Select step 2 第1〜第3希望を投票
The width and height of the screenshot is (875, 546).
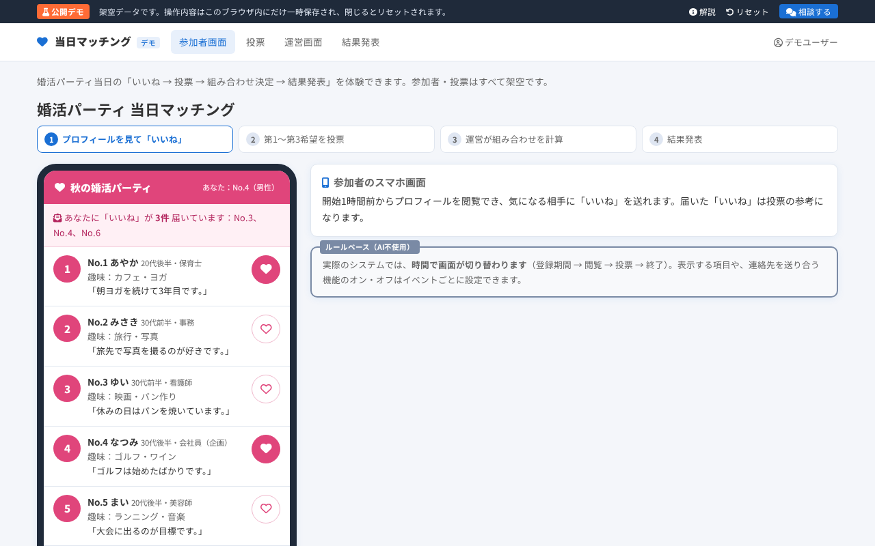(336, 139)
